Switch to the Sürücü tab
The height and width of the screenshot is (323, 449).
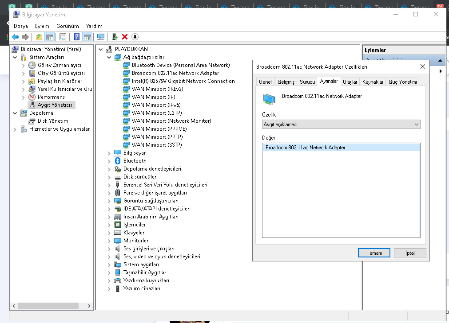coord(307,82)
